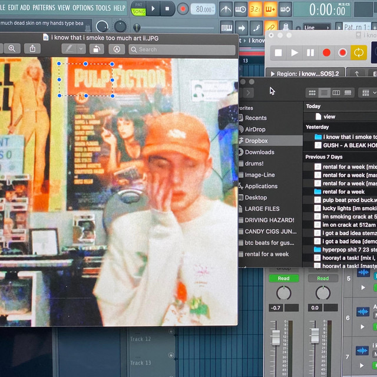Click the 80.000 tempo field
The width and height of the screenshot is (377, 377).
[203, 9]
